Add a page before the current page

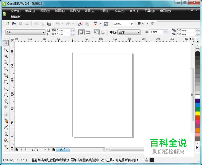point(16,149)
